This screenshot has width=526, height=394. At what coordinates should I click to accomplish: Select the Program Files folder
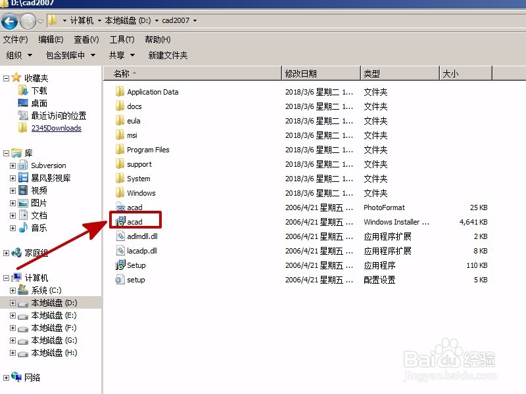(x=148, y=150)
